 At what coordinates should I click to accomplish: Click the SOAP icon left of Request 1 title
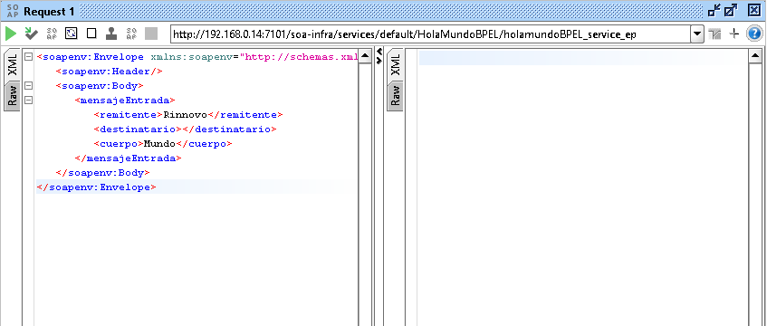pos(13,11)
